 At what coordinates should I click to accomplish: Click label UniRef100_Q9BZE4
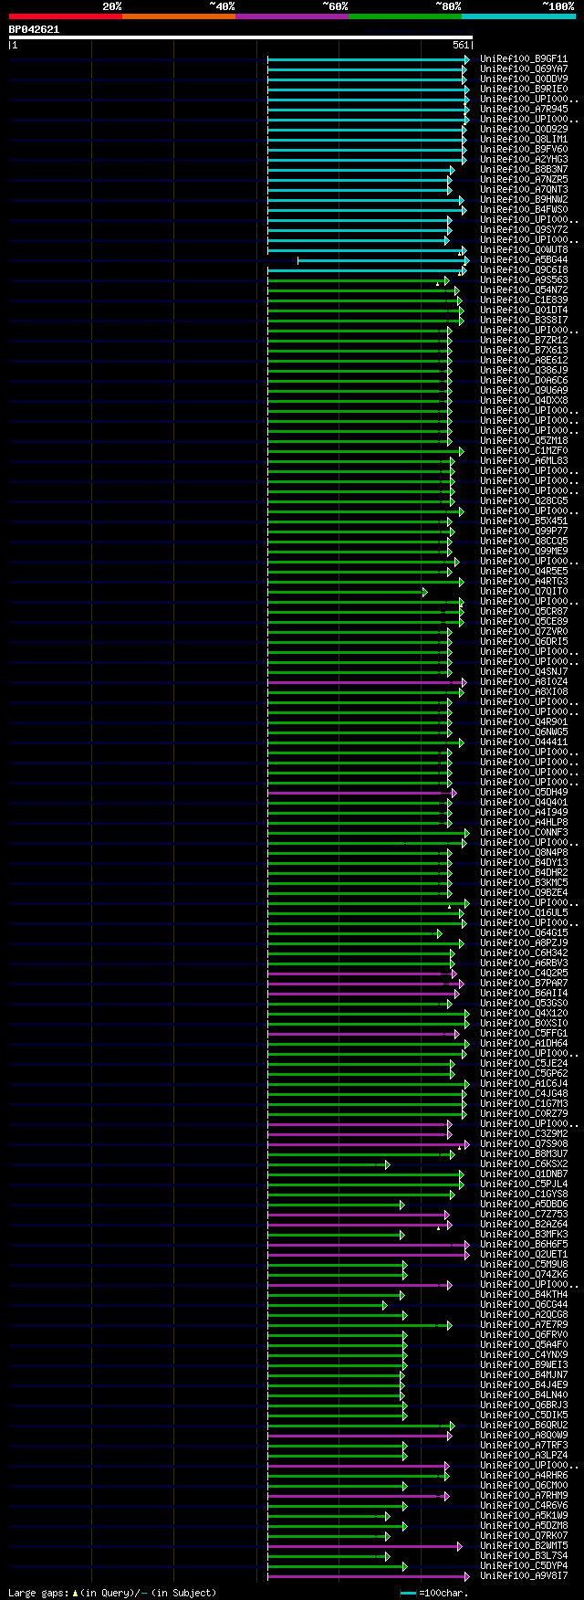coord(524,892)
